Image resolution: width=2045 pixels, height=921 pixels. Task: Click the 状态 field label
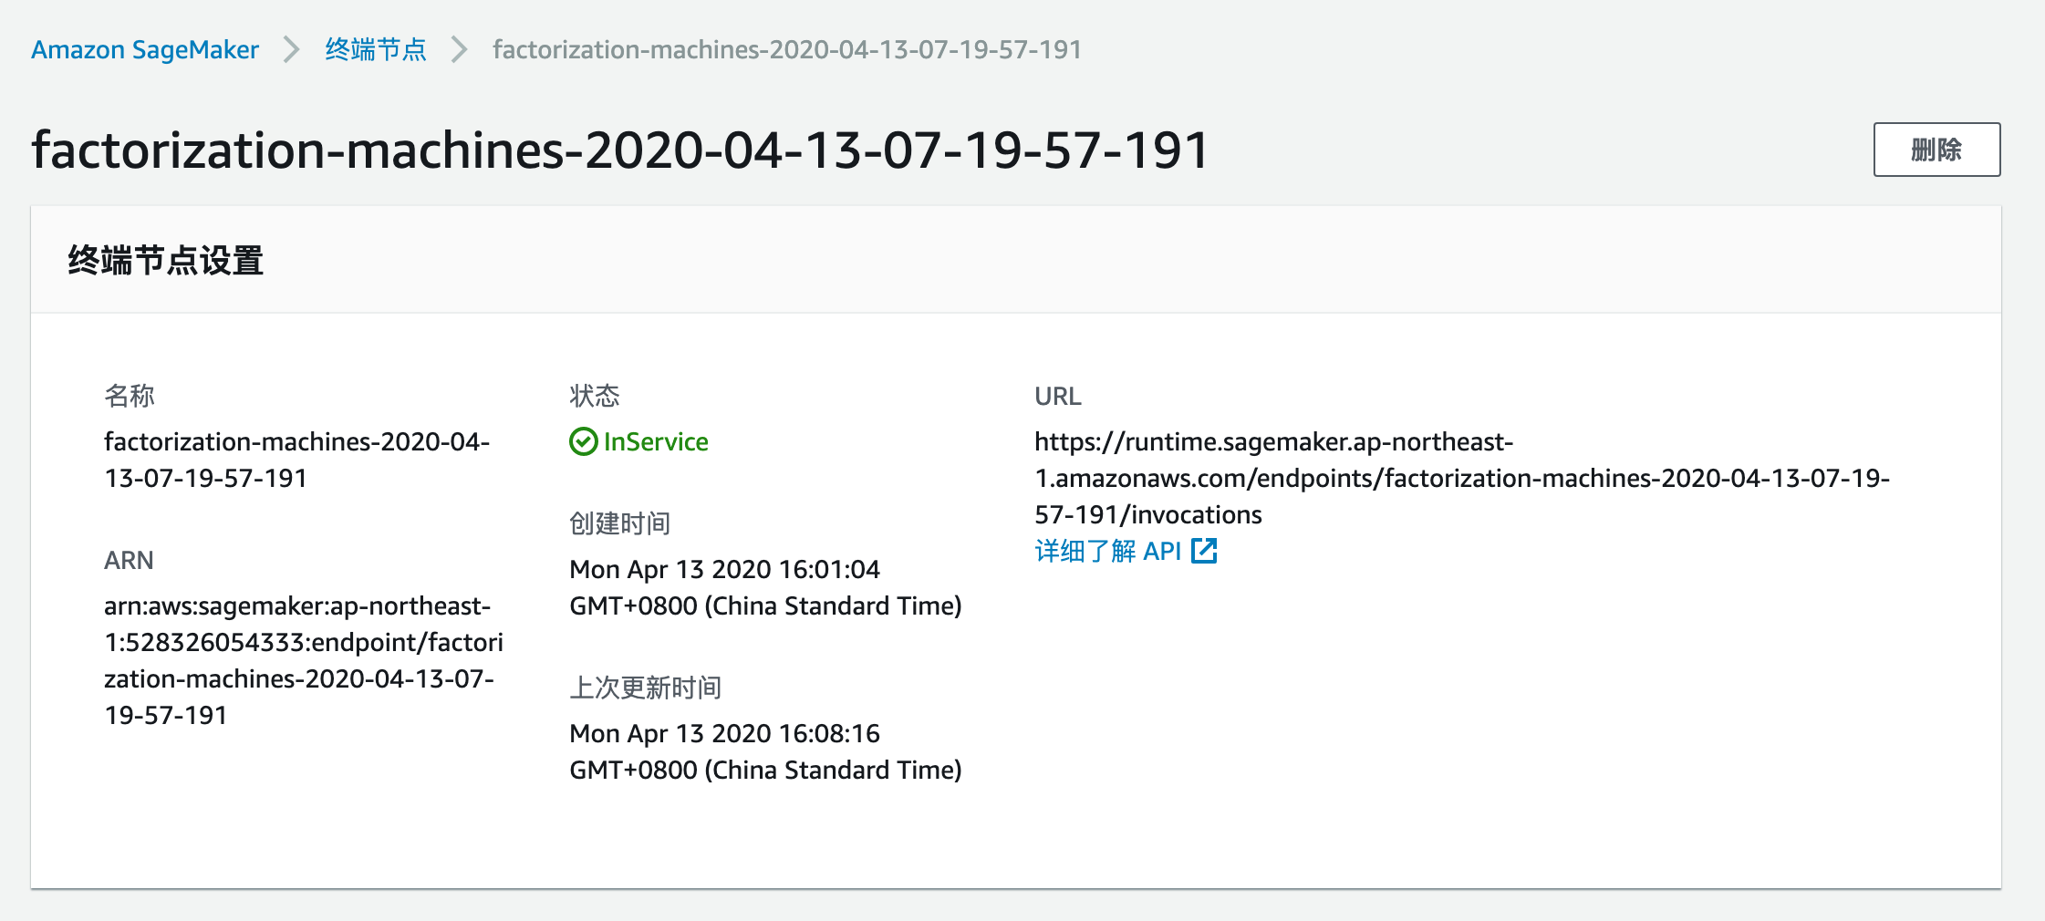click(594, 396)
